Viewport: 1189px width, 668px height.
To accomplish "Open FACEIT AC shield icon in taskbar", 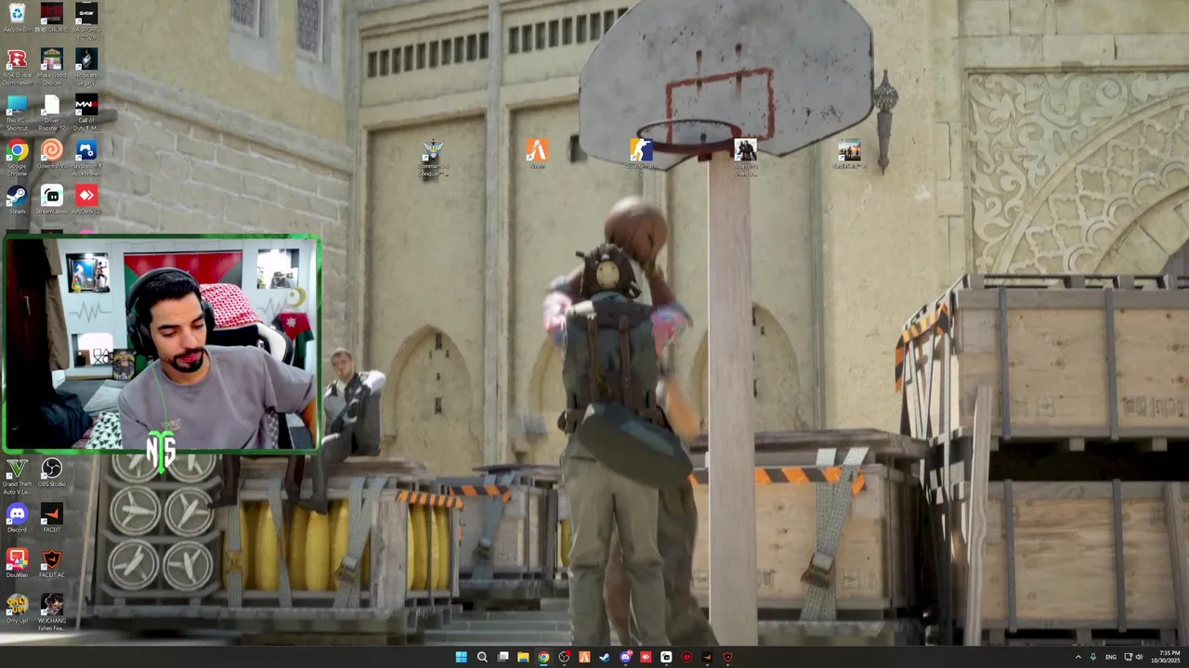I will tap(727, 657).
